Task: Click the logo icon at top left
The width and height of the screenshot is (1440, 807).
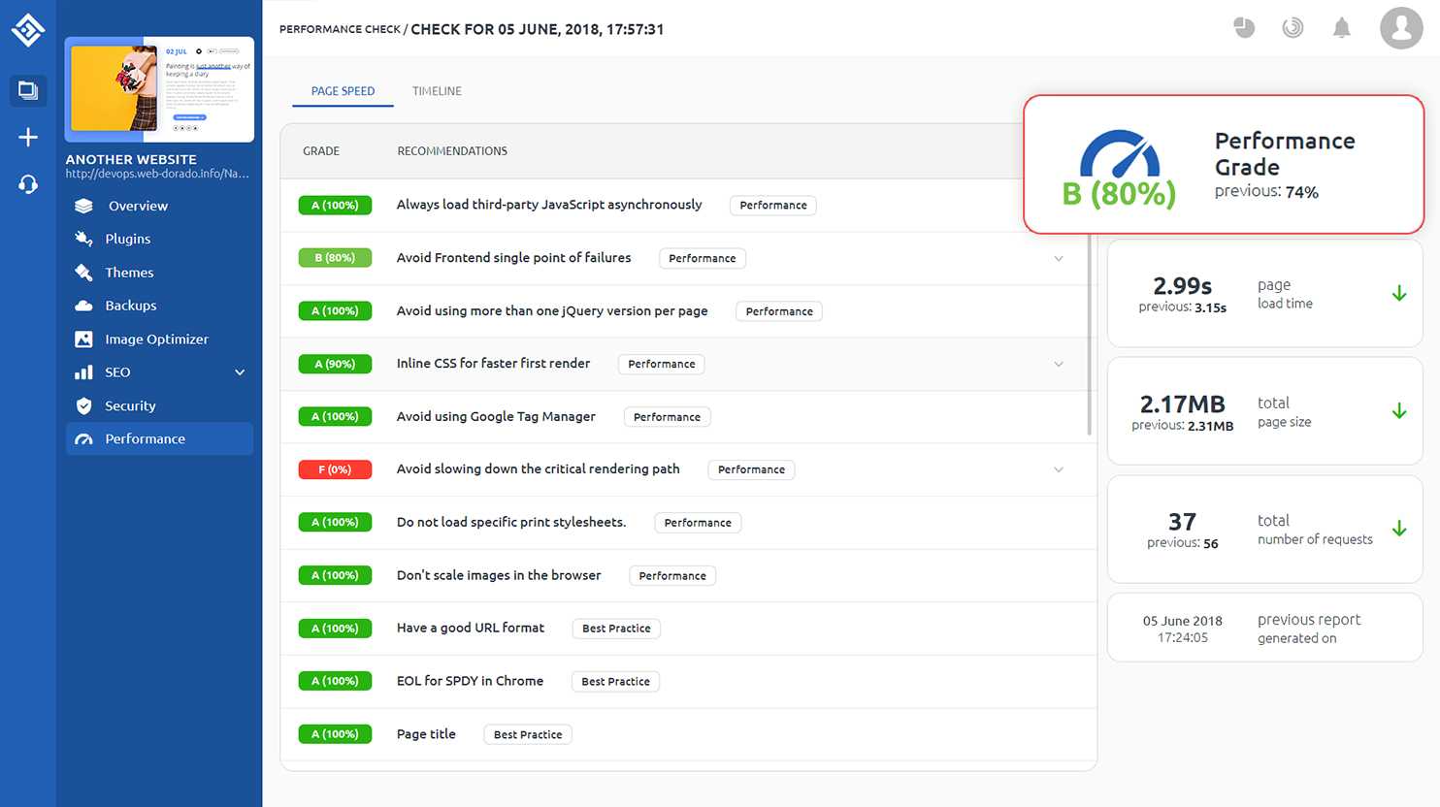Action: (x=28, y=30)
